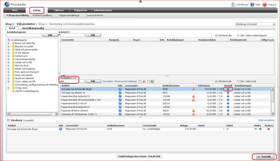This screenshot has width=280, height=161.
Task: Open Tidigare beställningar submenu
Action: pos(69,16)
